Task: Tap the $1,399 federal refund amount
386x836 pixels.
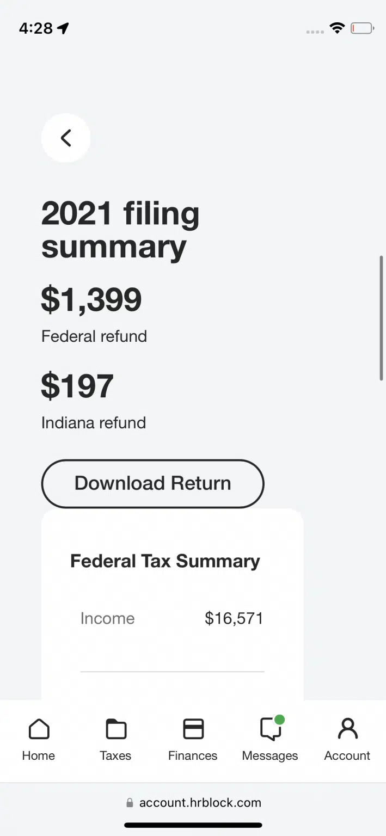Action: click(x=91, y=299)
